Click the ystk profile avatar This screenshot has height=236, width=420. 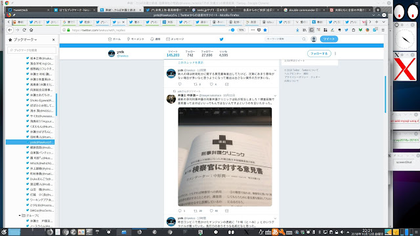coord(112,54)
